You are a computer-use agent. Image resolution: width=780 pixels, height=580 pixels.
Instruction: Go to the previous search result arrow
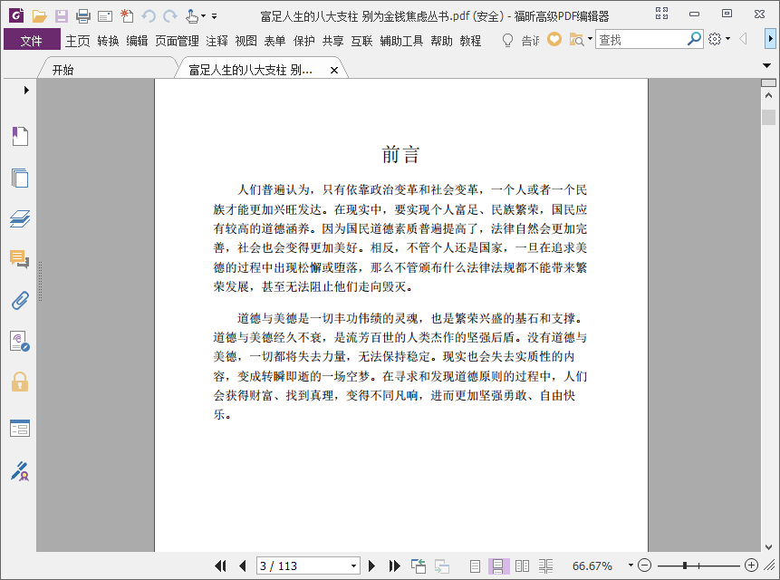click(x=743, y=39)
